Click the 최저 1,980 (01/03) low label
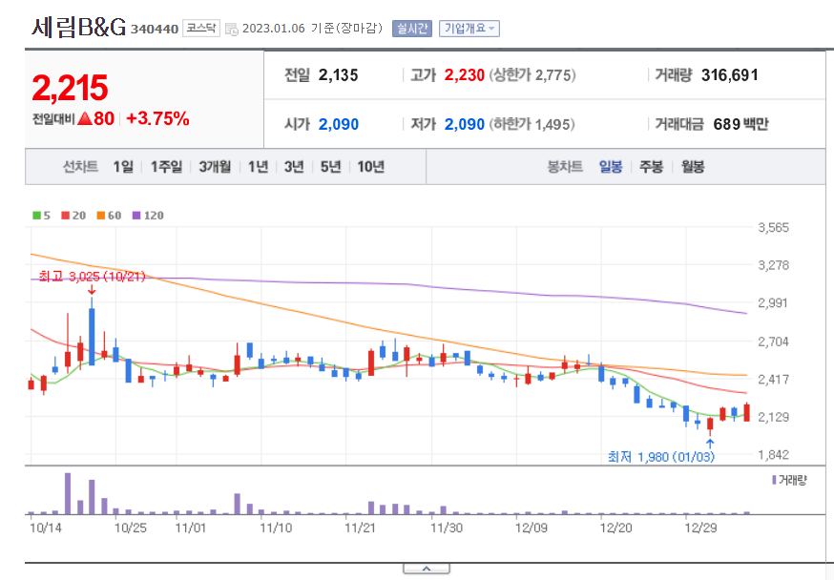 [x=661, y=457]
